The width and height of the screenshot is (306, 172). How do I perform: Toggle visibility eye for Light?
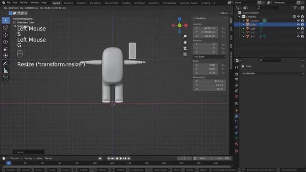pyautogui.click(x=298, y=29)
